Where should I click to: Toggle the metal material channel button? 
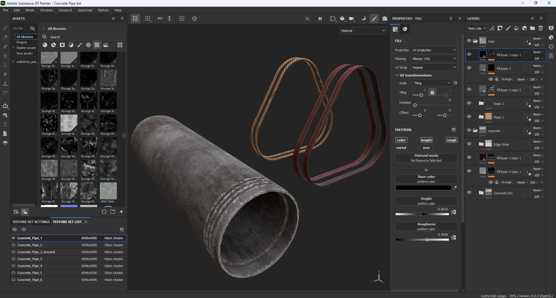(x=401, y=148)
